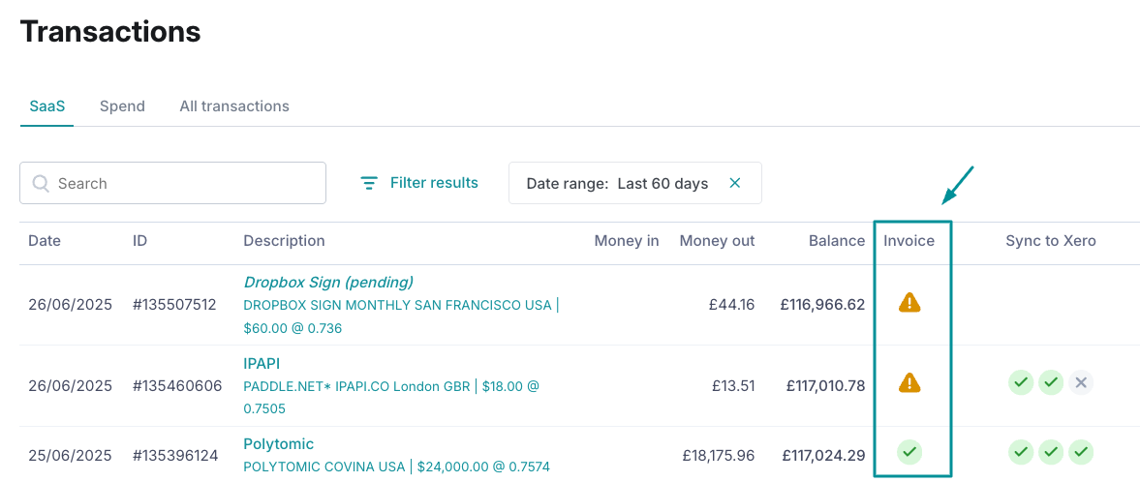Open the Polytomic transaction link
The height and width of the screenshot is (482, 1140).
279,443
